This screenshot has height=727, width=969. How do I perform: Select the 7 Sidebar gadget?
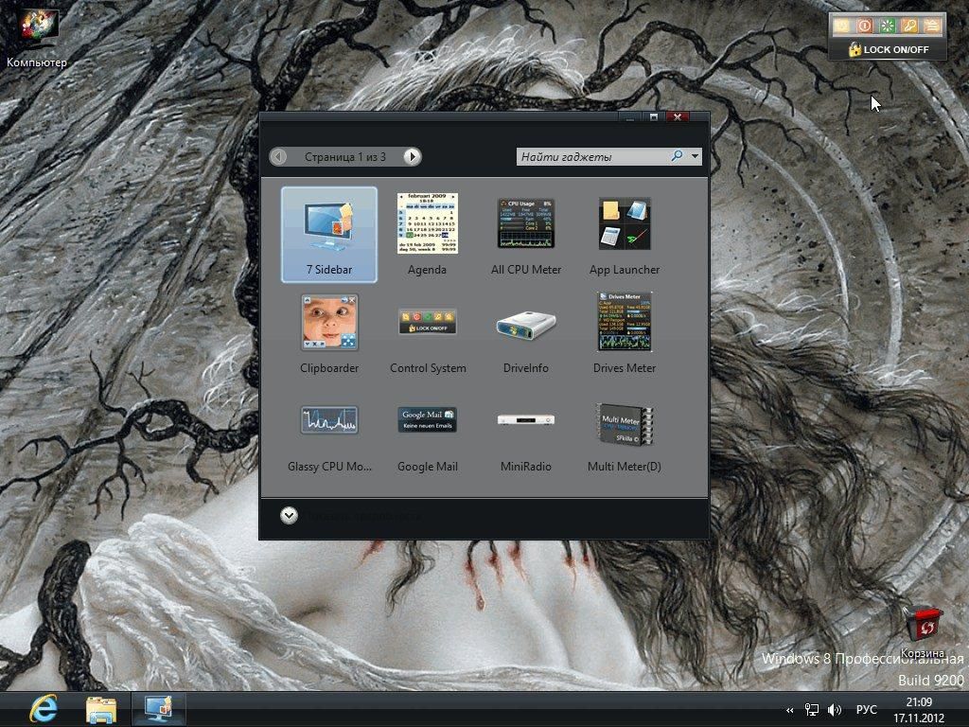pos(328,235)
